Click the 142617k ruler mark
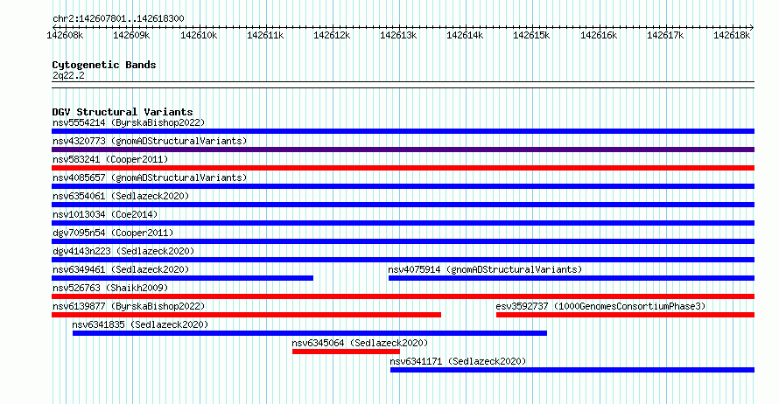Image resolution: width=779 pixels, height=404 pixels. (665, 35)
